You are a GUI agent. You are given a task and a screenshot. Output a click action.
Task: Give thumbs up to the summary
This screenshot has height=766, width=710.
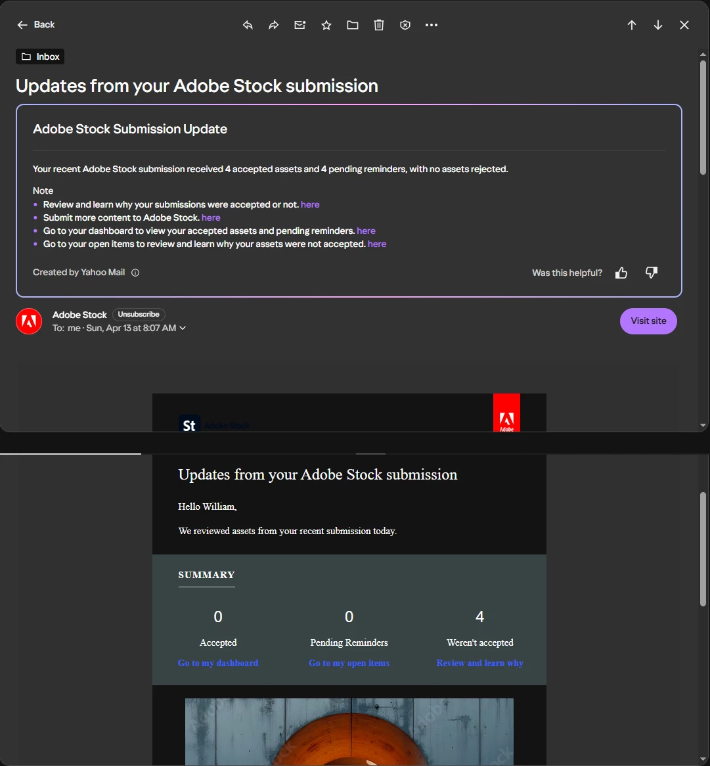pyautogui.click(x=621, y=273)
